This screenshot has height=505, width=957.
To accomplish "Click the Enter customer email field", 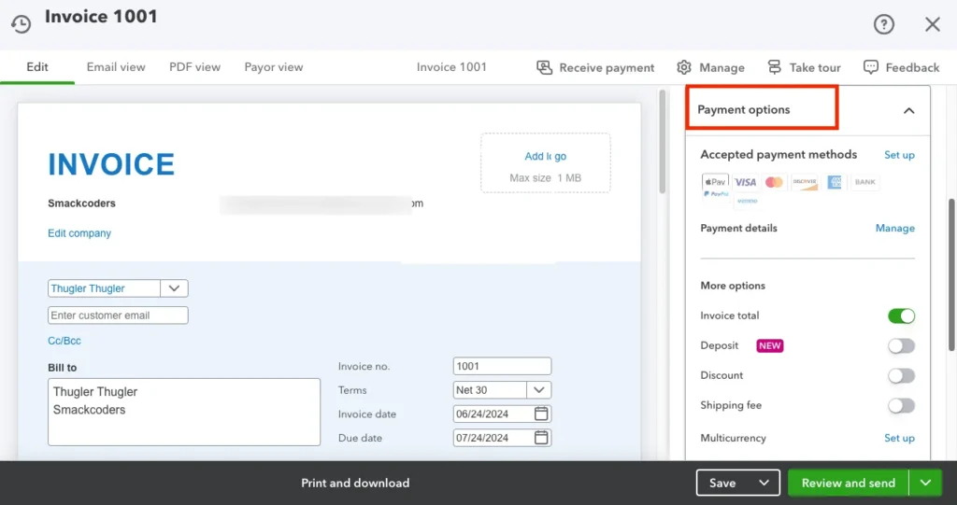I will coord(118,316).
